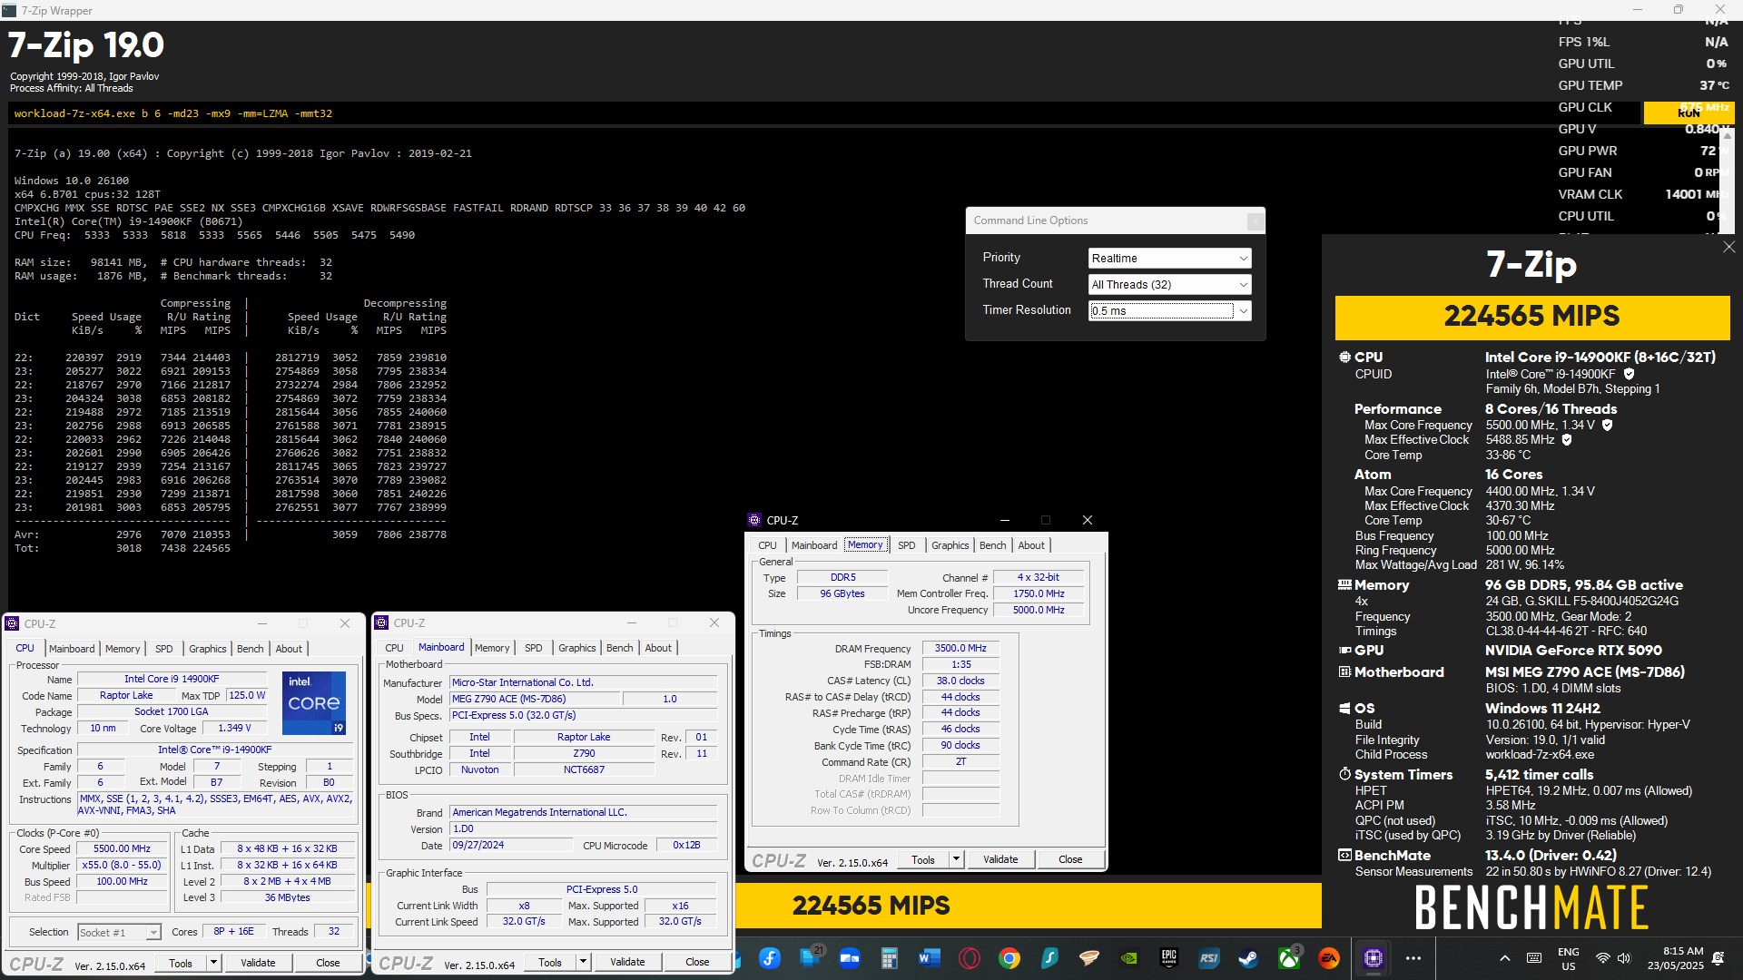1743x980 pixels.
Task: Click the System Timers clock icon
Action: 1344,774
